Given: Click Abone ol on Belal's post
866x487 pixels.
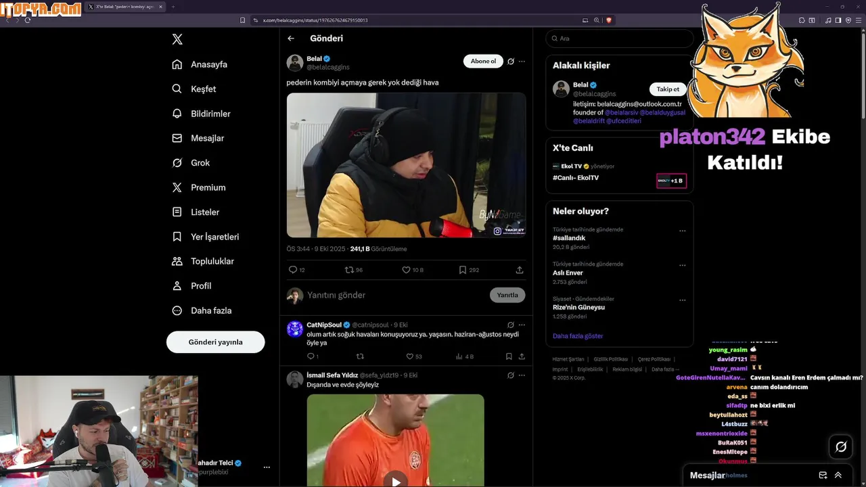Looking at the screenshot, I should 483,62.
